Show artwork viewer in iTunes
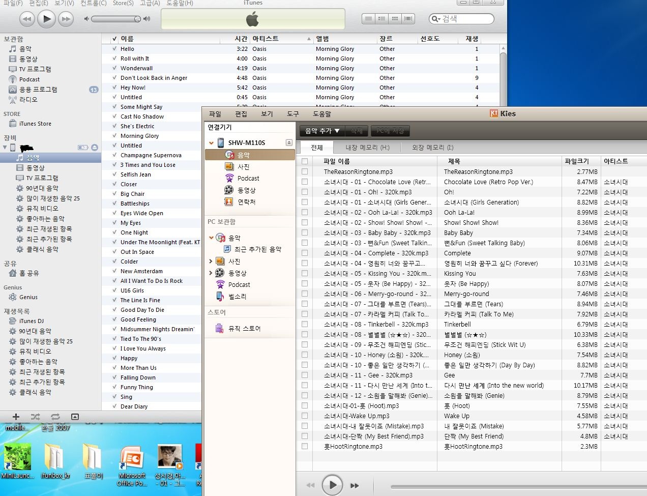 point(75,417)
